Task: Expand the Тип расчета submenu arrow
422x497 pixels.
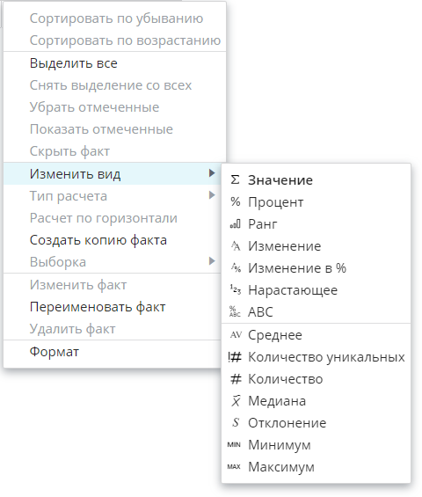Action: coord(212,195)
